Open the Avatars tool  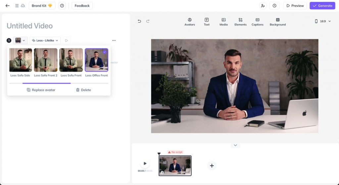tap(190, 22)
